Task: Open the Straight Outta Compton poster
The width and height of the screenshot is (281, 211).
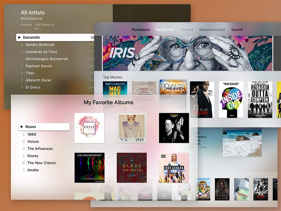Action: 260,100
